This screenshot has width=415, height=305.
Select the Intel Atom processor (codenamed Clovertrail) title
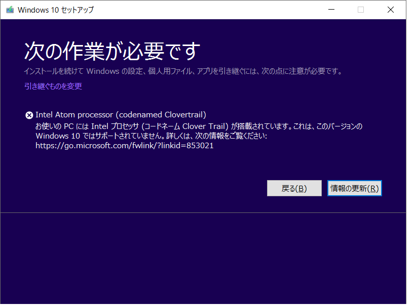click(121, 115)
